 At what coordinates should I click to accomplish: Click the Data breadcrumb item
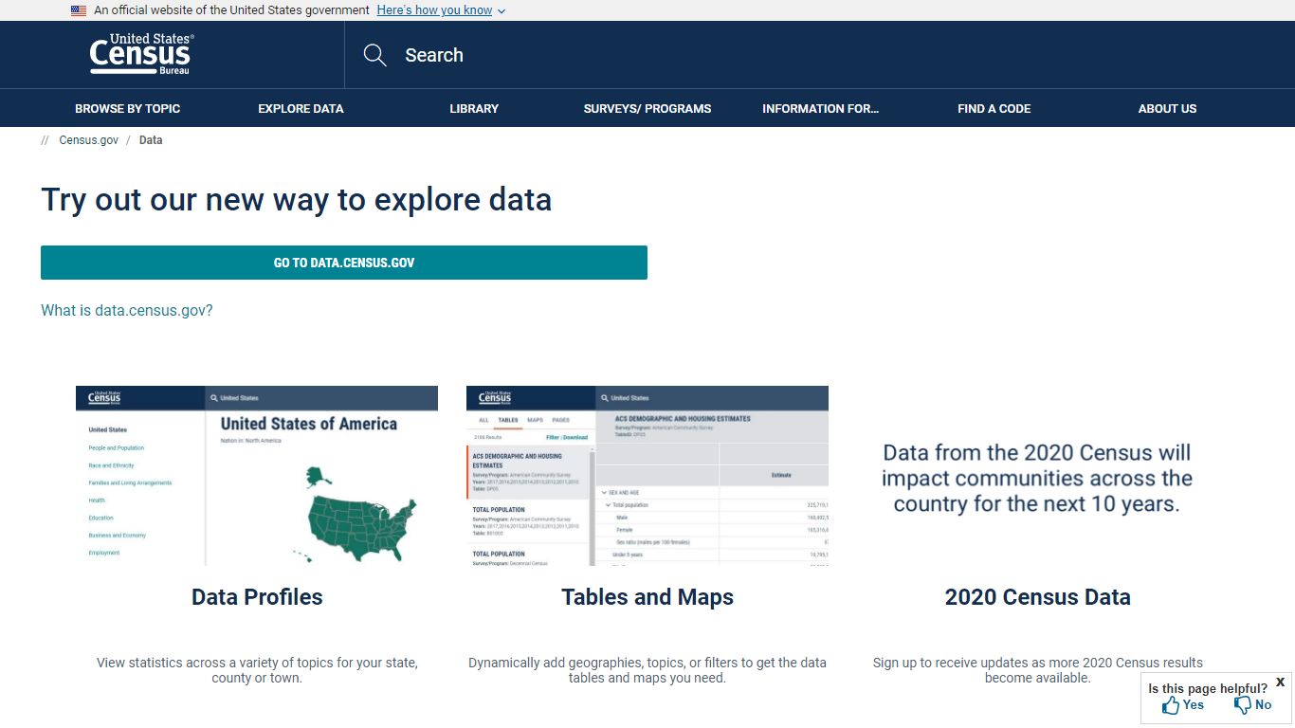click(151, 140)
